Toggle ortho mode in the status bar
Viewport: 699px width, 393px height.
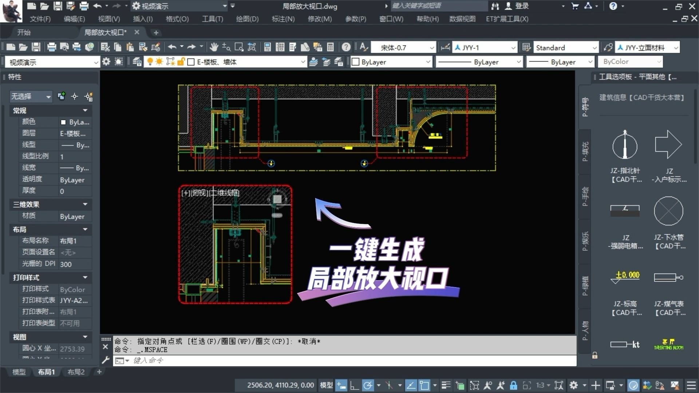(x=354, y=385)
